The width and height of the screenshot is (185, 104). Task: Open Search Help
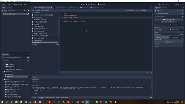[141, 11]
